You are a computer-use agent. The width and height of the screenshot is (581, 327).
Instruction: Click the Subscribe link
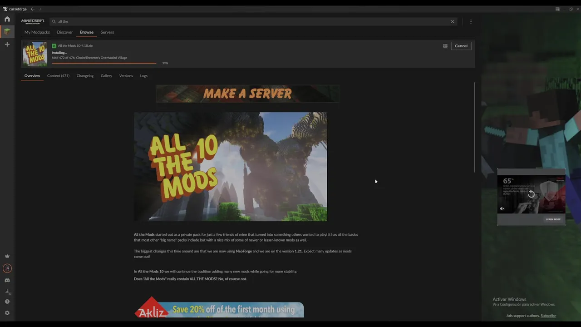(548, 316)
